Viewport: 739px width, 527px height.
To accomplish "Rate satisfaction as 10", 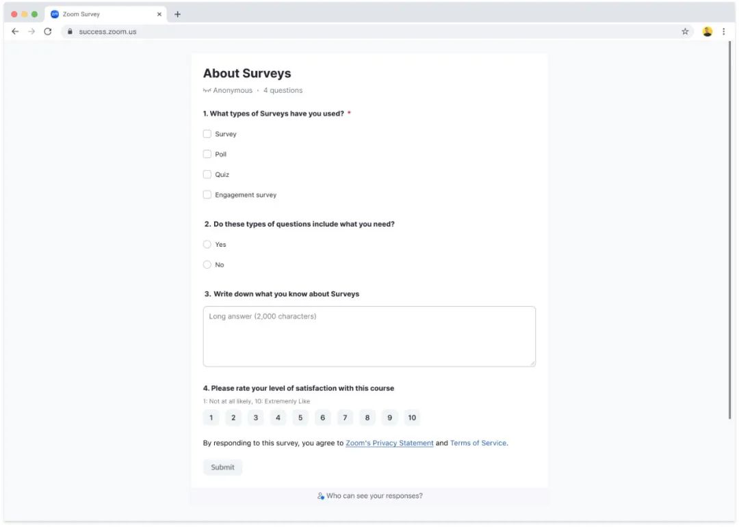I will 412,418.
